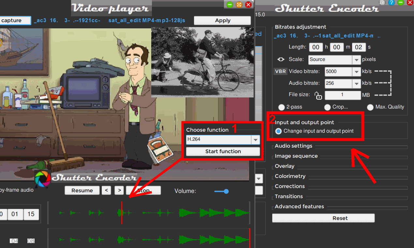Expand the Colorimetry section
Viewport: 414px width, 248px height.
[x=290, y=176]
